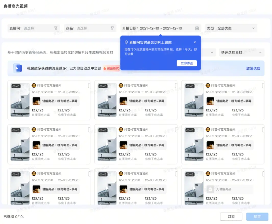Close the 直播间实时高光切片上线啦 popover
The width and height of the screenshot is (272, 224).
click(x=195, y=42)
